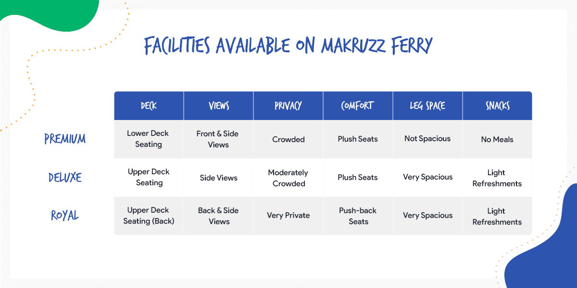Select the Not Spacious cell
The height and width of the screenshot is (288, 577).
[427, 139]
